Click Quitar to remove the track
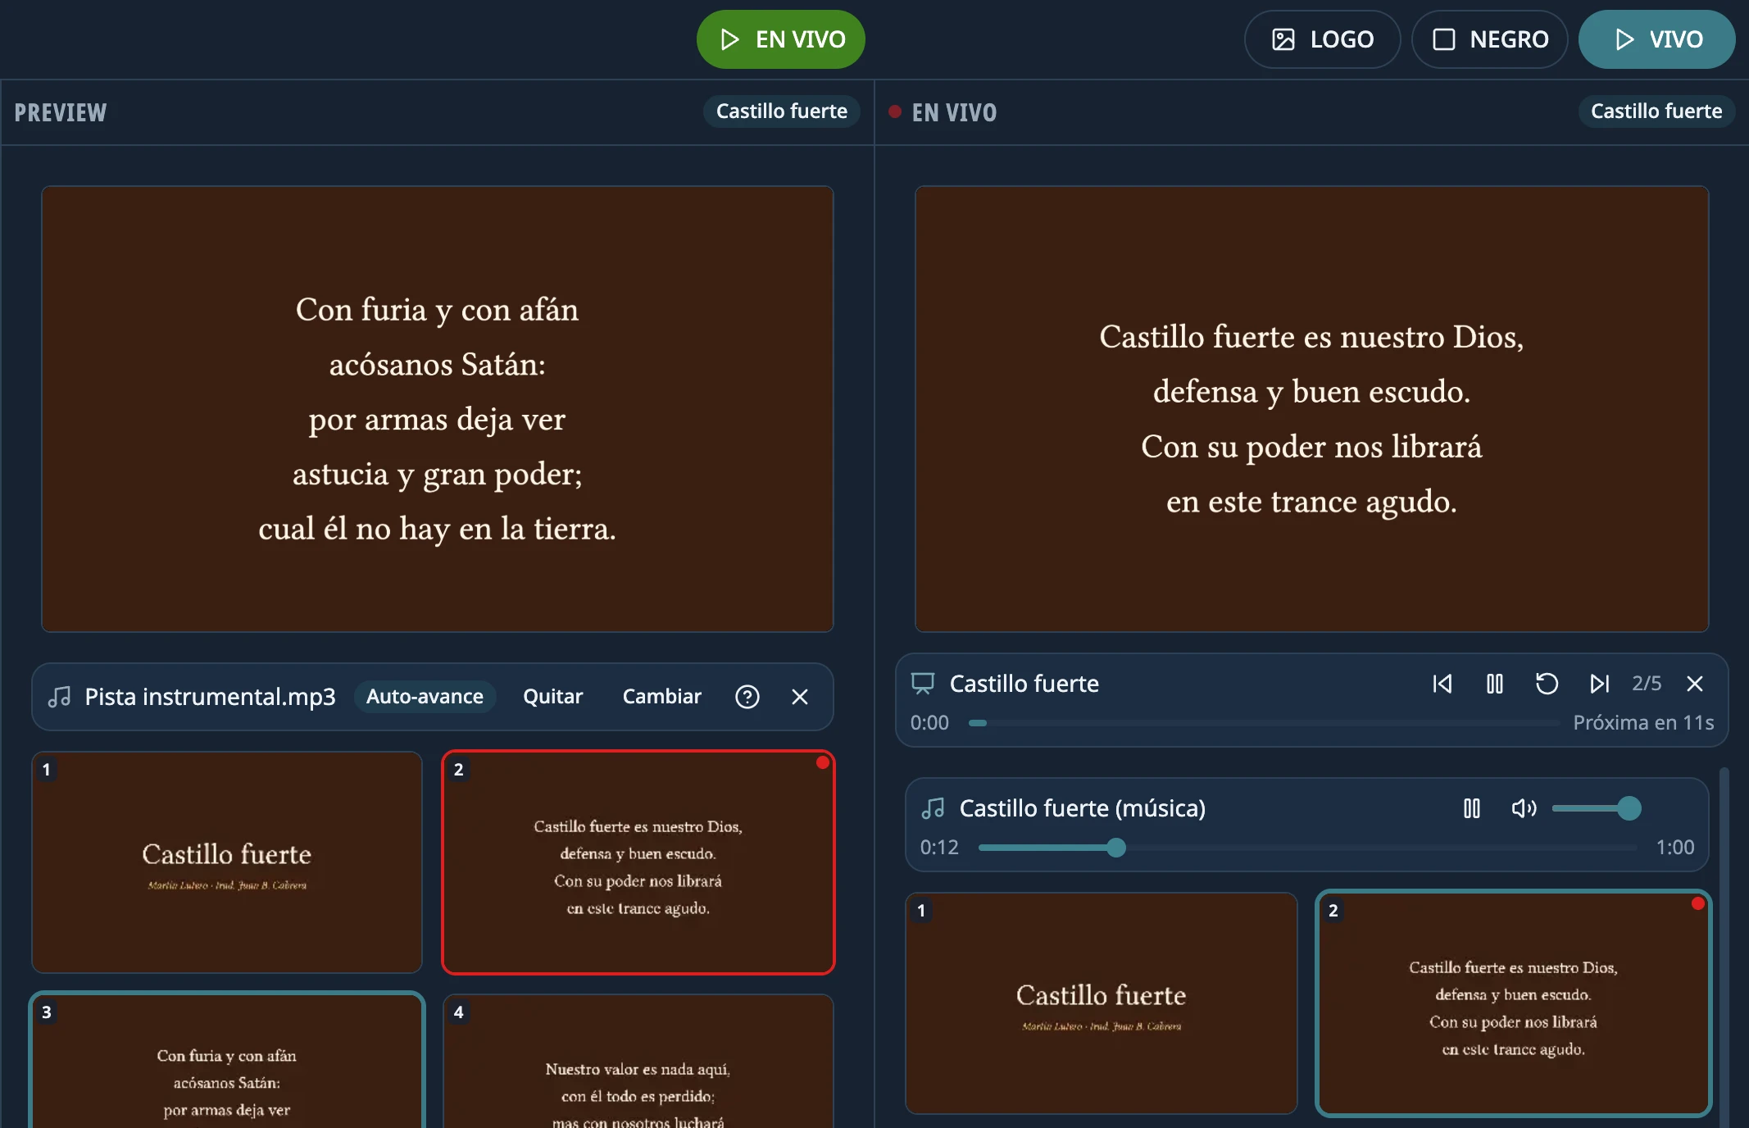Screen dimensions: 1749x1128 point(553,697)
